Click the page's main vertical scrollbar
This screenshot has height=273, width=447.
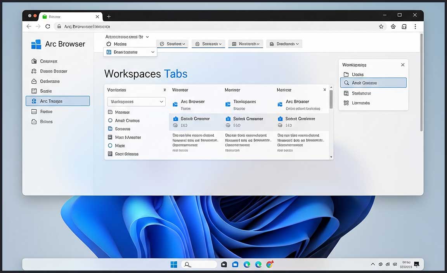(x=421, y=82)
